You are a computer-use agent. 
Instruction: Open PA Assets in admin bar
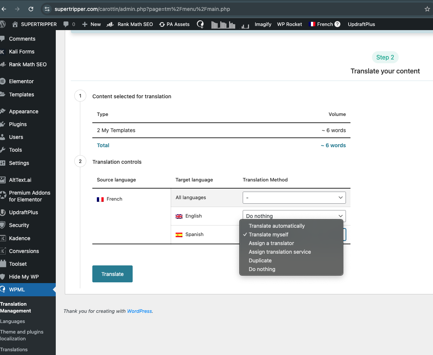coord(174,24)
